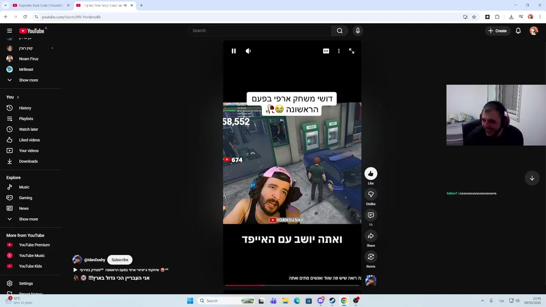Toggle closed captions on the Short
The width and height of the screenshot is (546, 307).
pyautogui.click(x=326, y=51)
